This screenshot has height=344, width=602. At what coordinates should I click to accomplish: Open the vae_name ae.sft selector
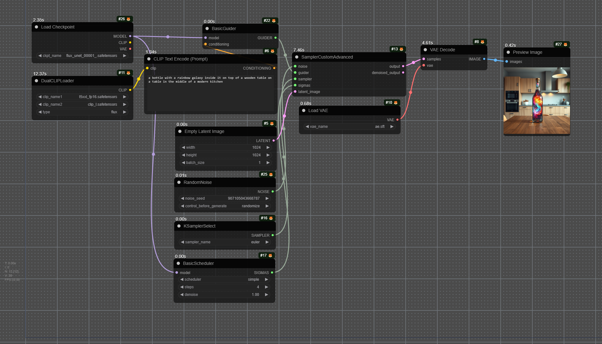coord(350,127)
